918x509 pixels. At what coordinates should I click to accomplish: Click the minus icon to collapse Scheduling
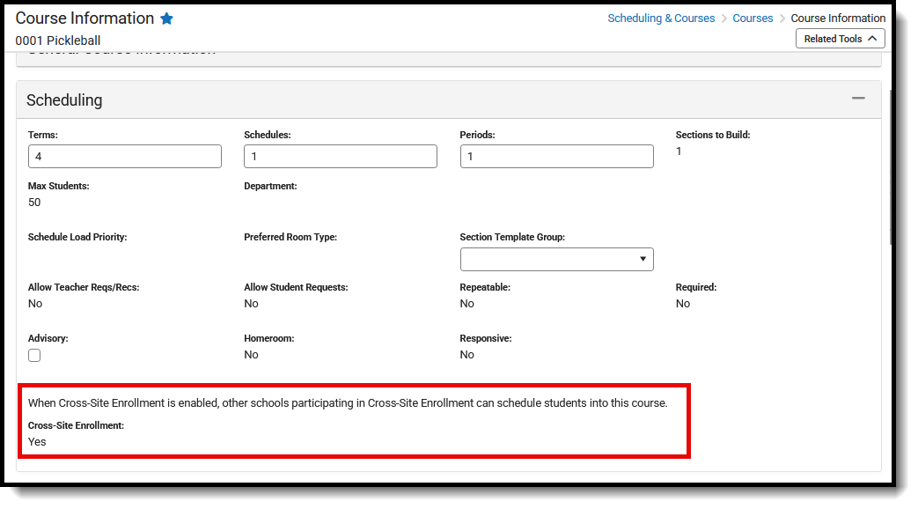pyautogui.click(x=858, y=98)
